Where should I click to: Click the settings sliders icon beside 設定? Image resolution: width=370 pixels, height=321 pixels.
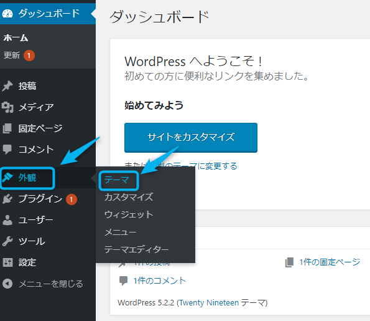(7, 262)
